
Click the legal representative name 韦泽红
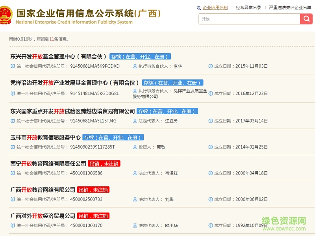171,173
